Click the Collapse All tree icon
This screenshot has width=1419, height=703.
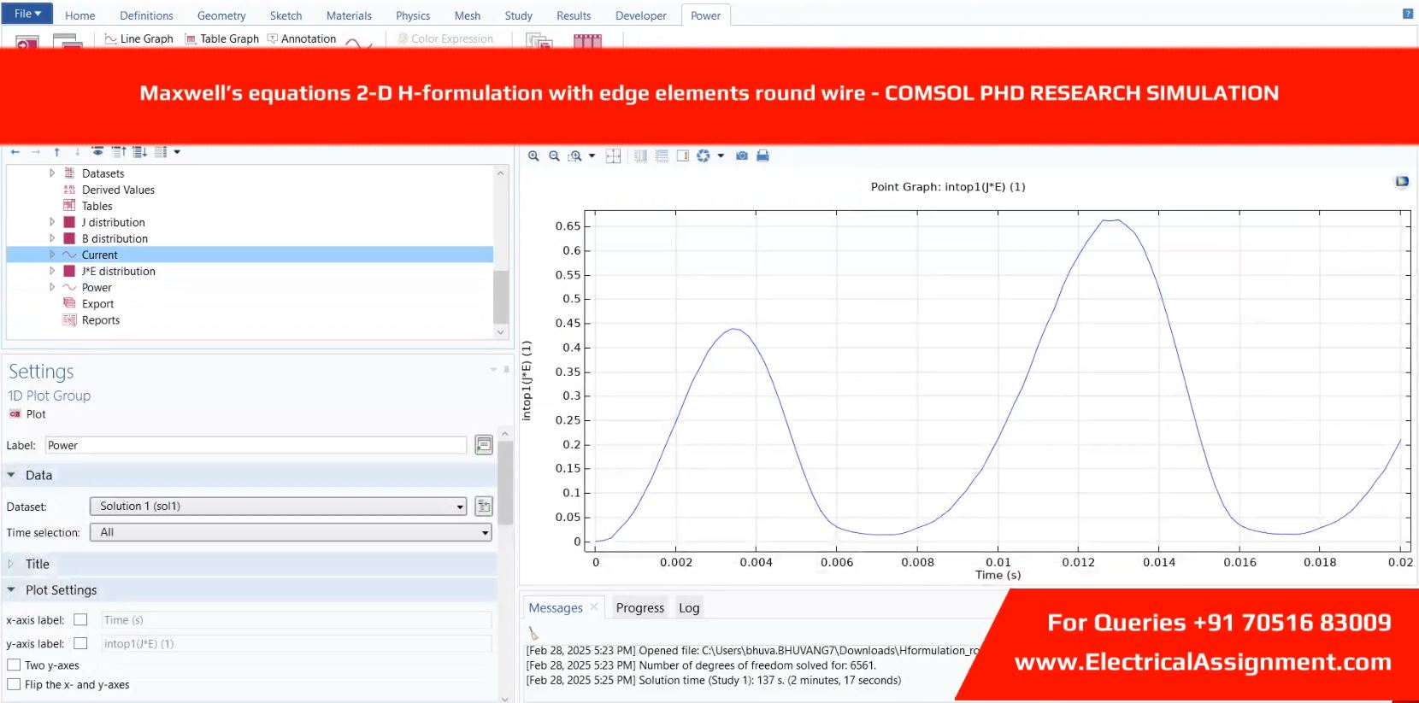(119, 152)
